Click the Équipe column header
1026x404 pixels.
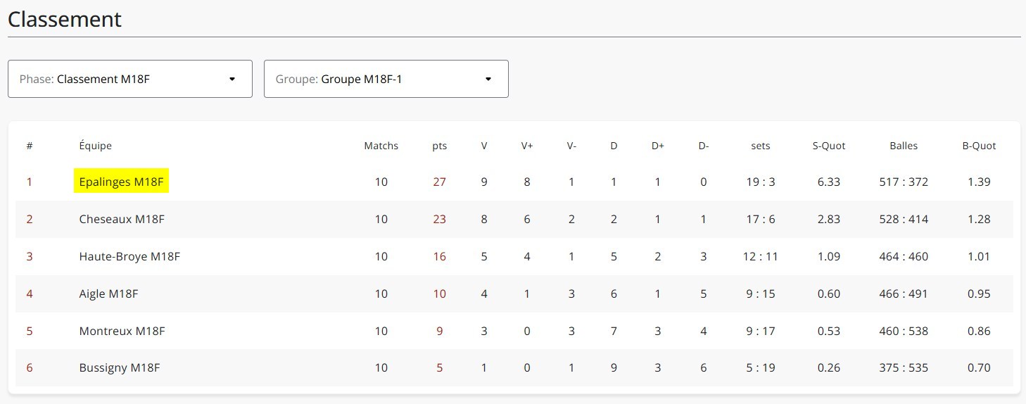tap(96, 146)
